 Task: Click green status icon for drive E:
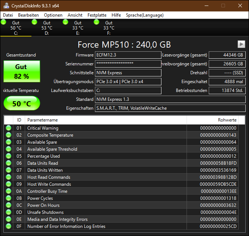pos(65,22)
